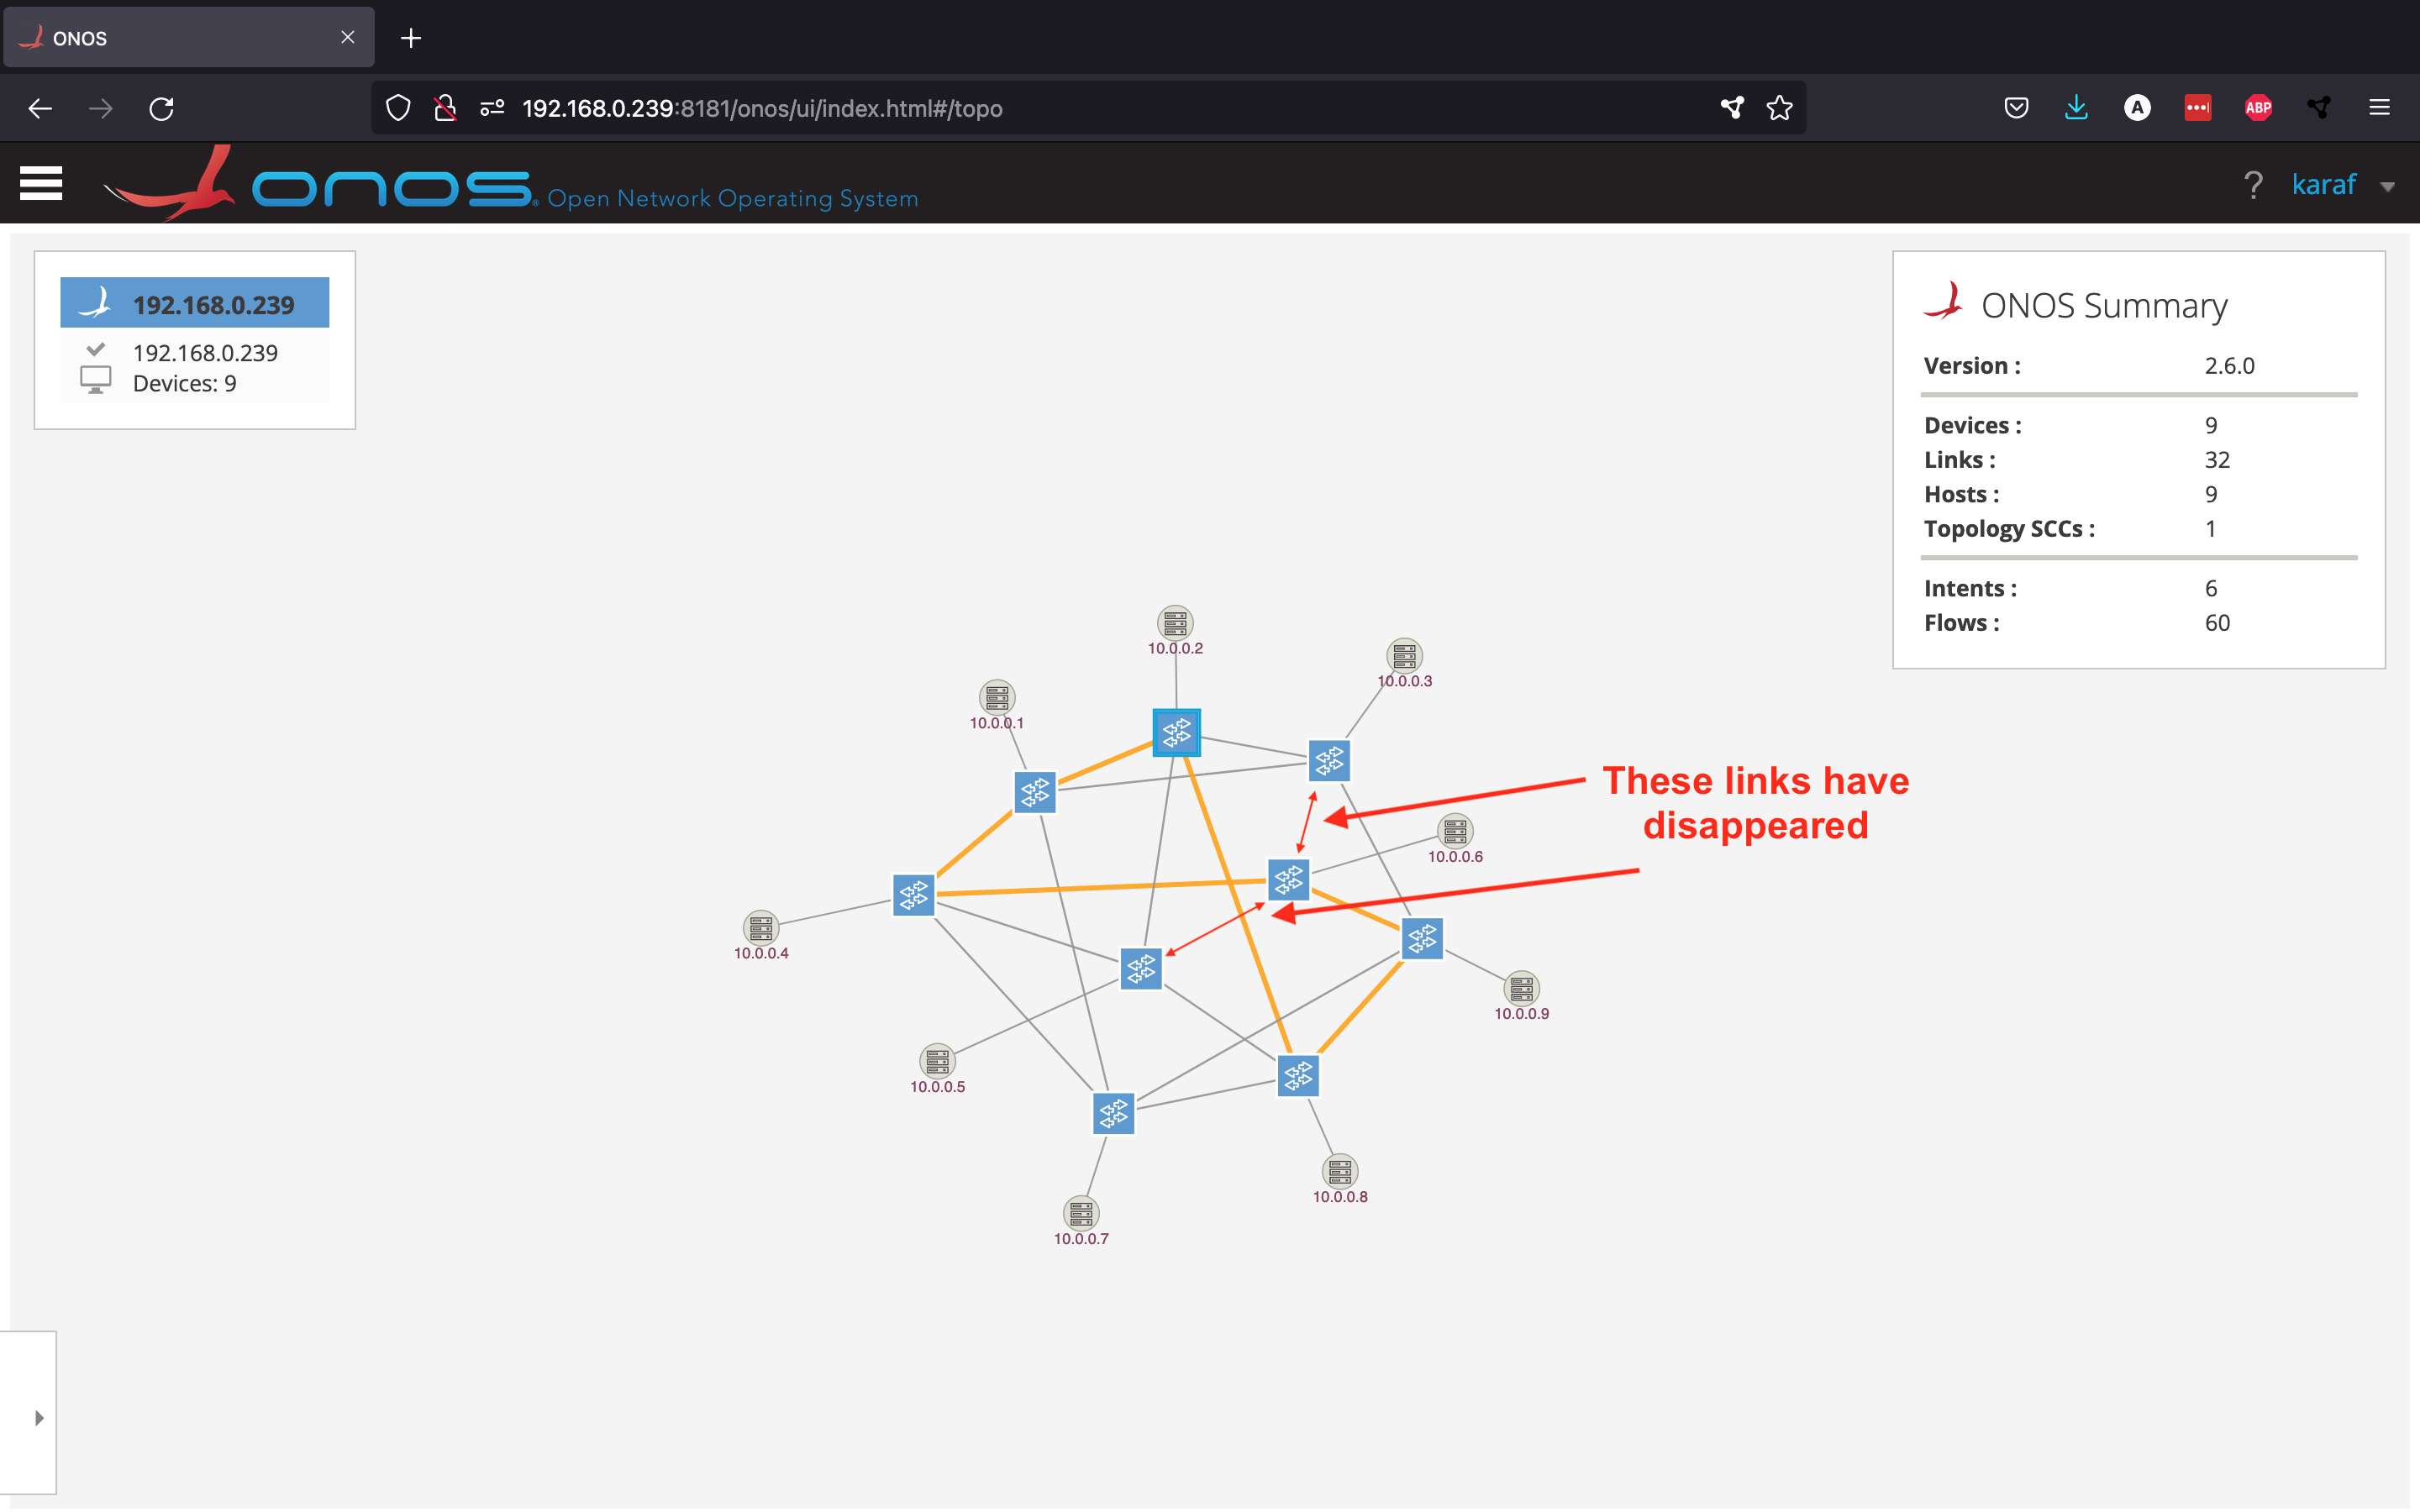Click the Links count 32 in summary
Screen dimensions: 2420x1512
(2217, 460)
